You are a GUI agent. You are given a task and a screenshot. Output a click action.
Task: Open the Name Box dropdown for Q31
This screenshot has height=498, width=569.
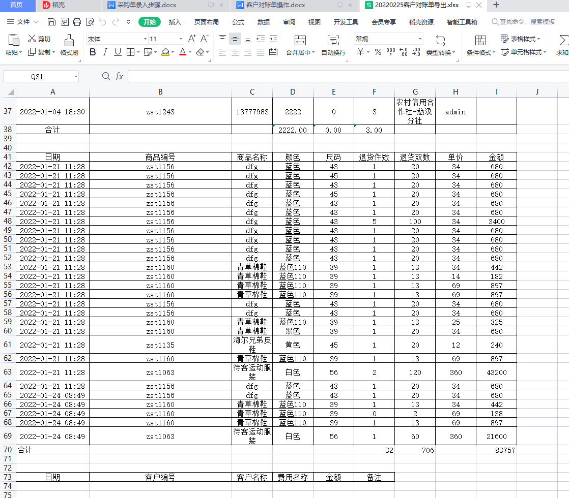76,77
